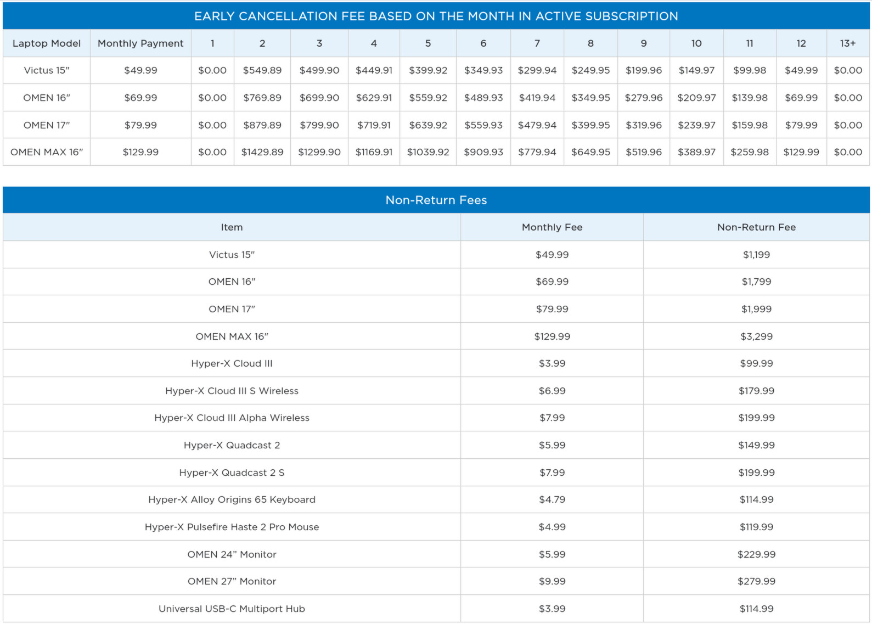
Task: Click the "Monthly Fee" column header
Action: click(x=552, y=227)
